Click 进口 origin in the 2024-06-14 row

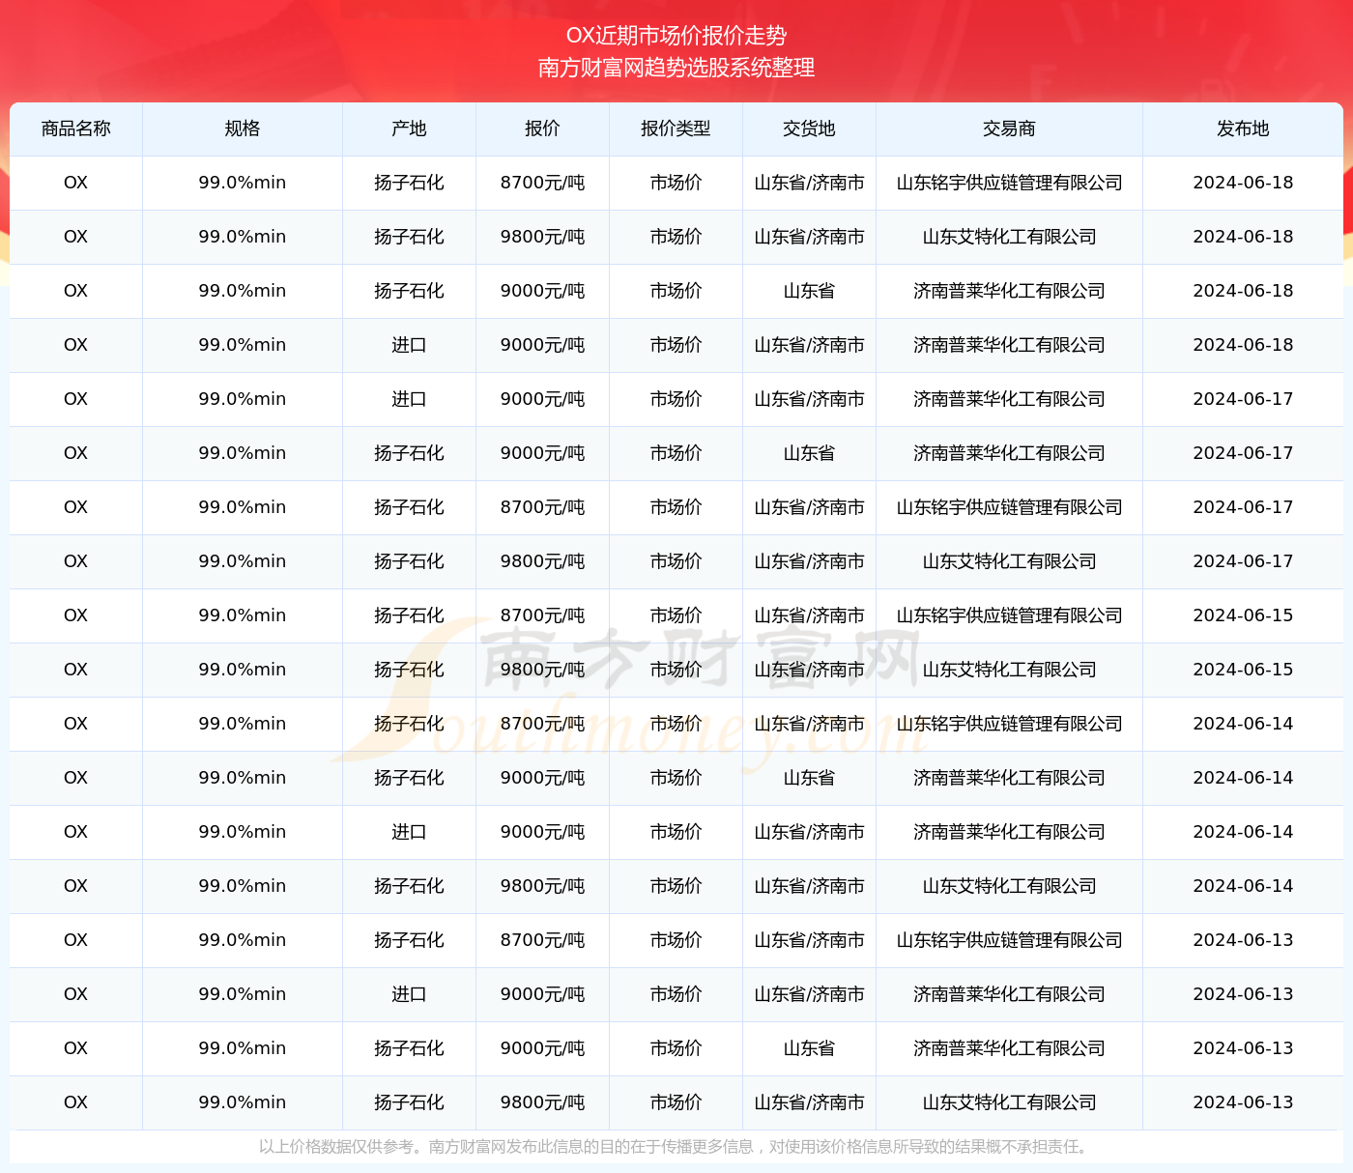coord(409,832)
